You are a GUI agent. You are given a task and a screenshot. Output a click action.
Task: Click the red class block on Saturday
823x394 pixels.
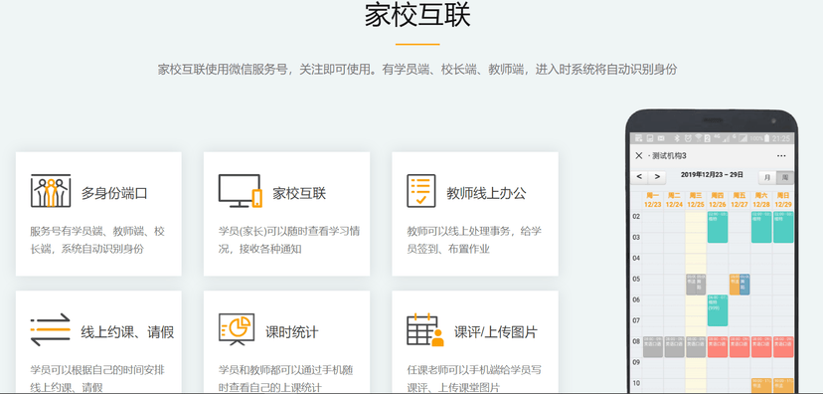(x=761, y=347)
